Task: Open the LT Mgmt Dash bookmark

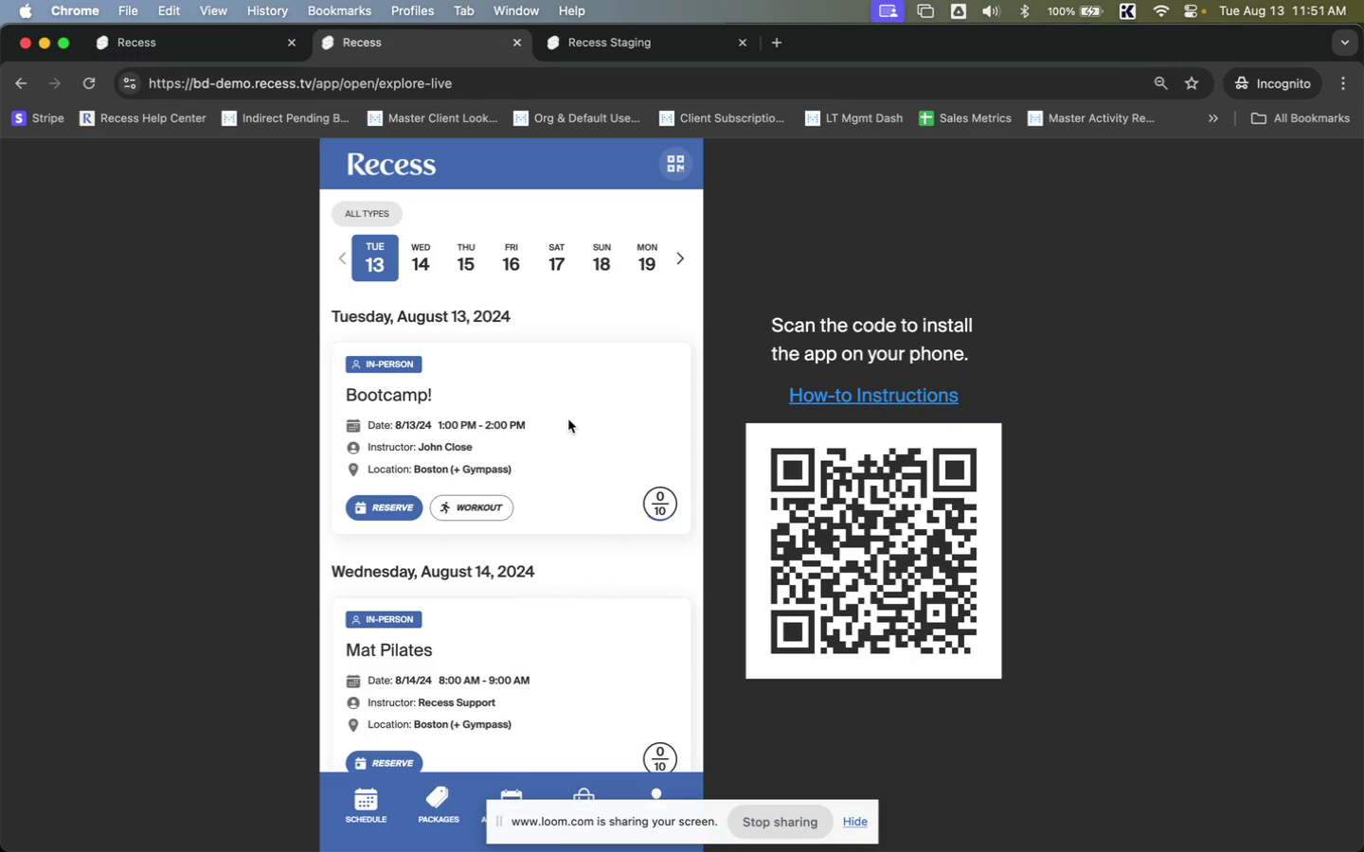Action: pos(853,118)
